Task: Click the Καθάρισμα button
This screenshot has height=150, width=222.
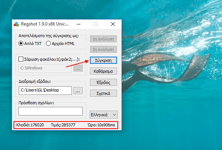Action: (103, 71)
